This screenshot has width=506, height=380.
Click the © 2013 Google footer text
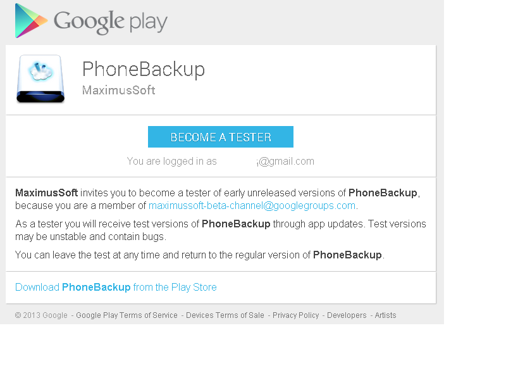(x=41, y=315)
